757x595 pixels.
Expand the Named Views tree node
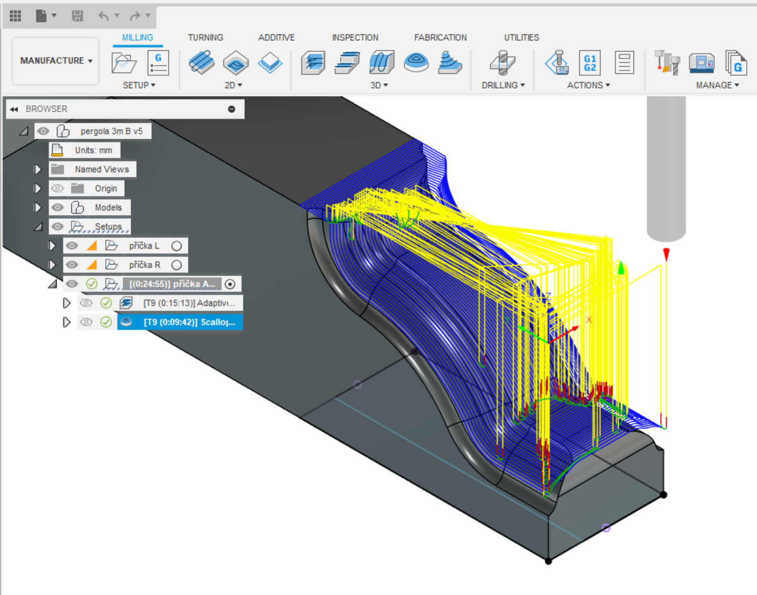click(x=37, y=169)
